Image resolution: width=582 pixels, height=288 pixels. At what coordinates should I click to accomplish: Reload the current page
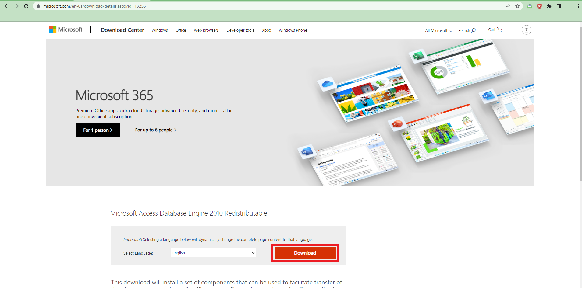click(26, 6)
